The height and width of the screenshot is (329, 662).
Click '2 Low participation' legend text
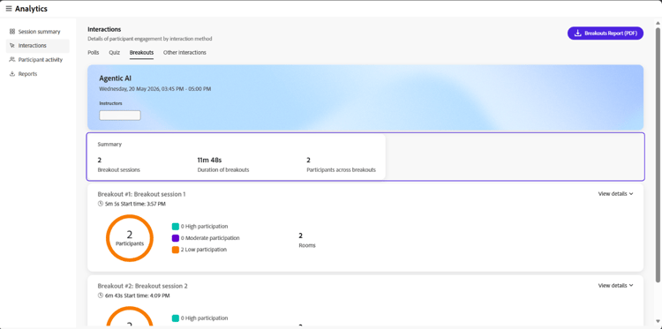point(204,250)
